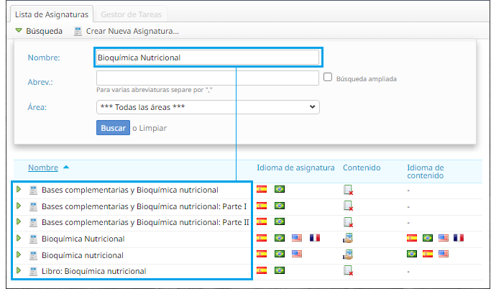Click no-content icon in Parte I row
This screenshot has height=289, width=491.
tap(348, 206)
